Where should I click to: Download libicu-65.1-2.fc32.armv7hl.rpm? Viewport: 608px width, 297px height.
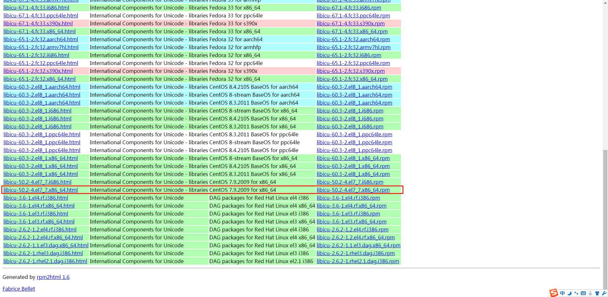353,47
